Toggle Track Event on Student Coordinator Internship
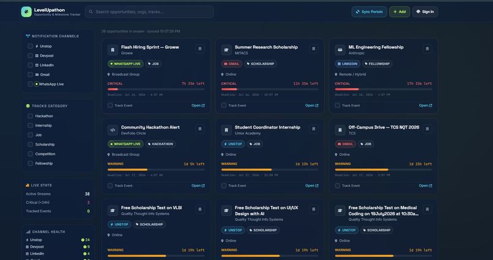 [x=224, y=185]
